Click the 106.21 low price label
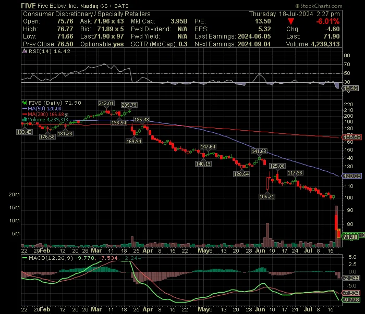 point(267,197)
